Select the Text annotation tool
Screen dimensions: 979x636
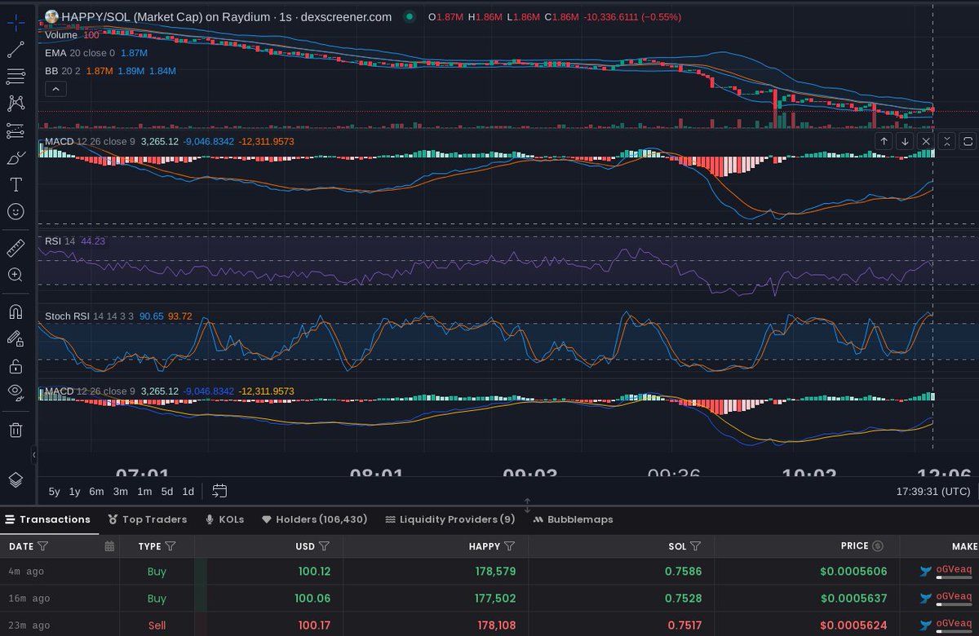(16, 184)
